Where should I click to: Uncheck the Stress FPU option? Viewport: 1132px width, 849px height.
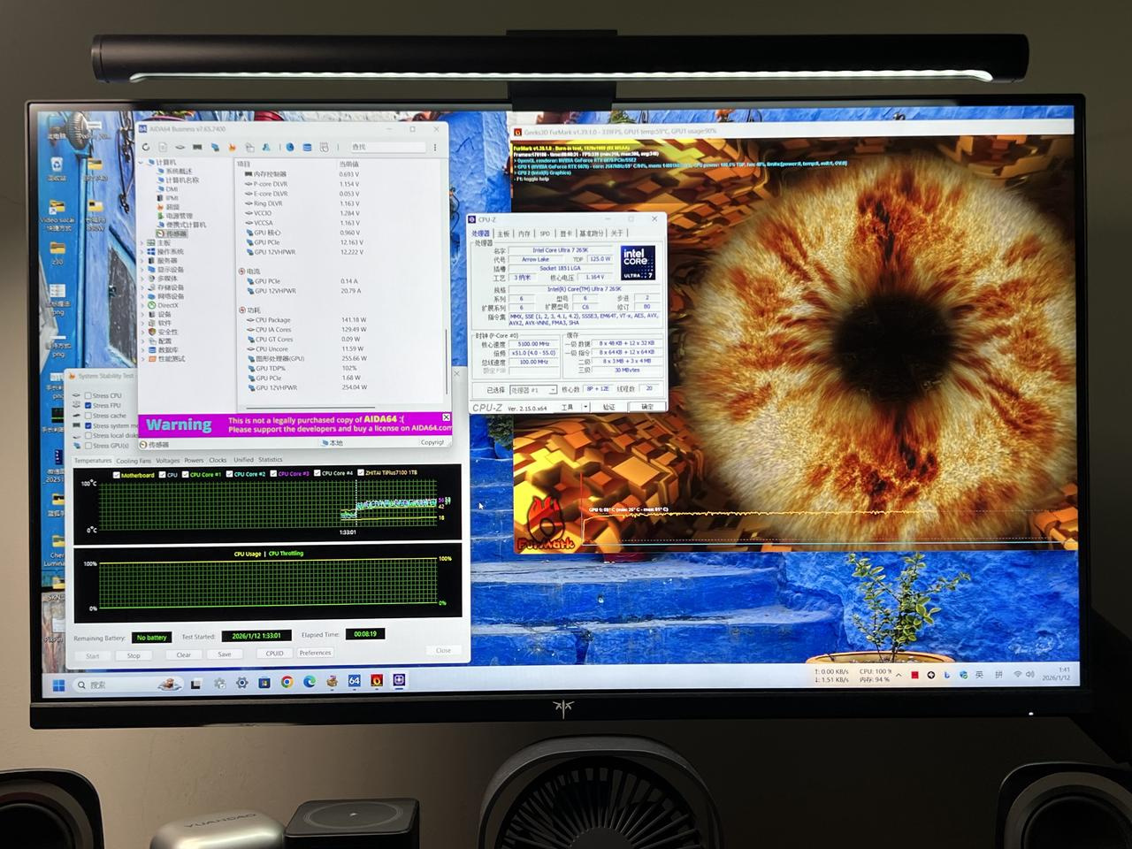pyautogui.click(x=88, y=405)
